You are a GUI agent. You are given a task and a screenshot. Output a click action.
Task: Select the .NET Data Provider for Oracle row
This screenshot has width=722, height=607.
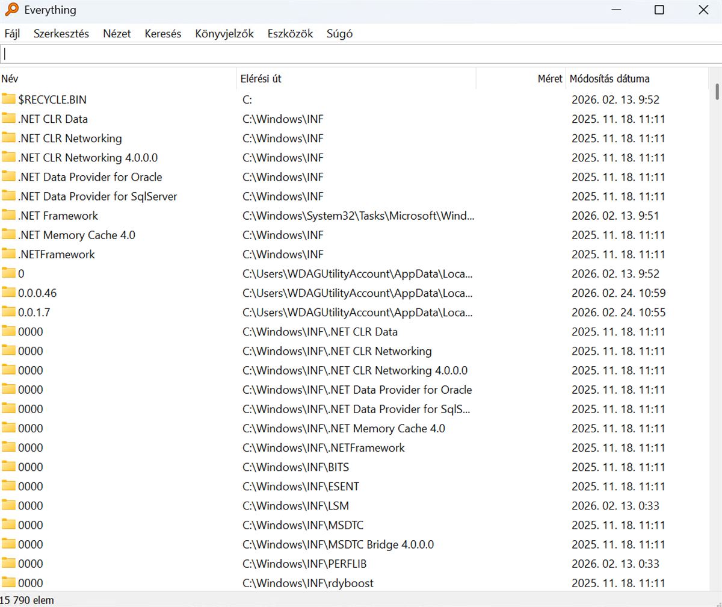(90, 177)
